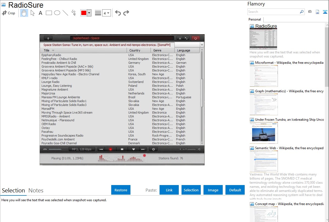Click the red record button
The height and width of the screenshot is (222, 329).
point(111,149)
